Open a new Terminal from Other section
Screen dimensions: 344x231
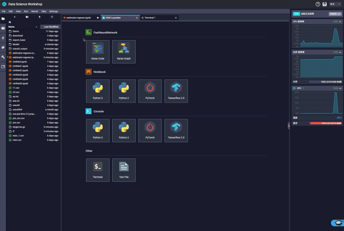(97, 170)
